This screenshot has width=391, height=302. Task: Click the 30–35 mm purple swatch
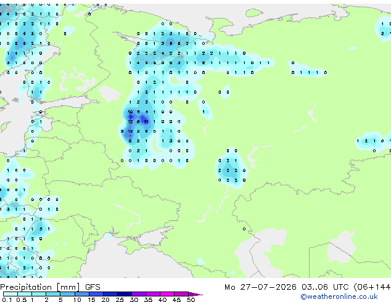click(x=138, y=294)
